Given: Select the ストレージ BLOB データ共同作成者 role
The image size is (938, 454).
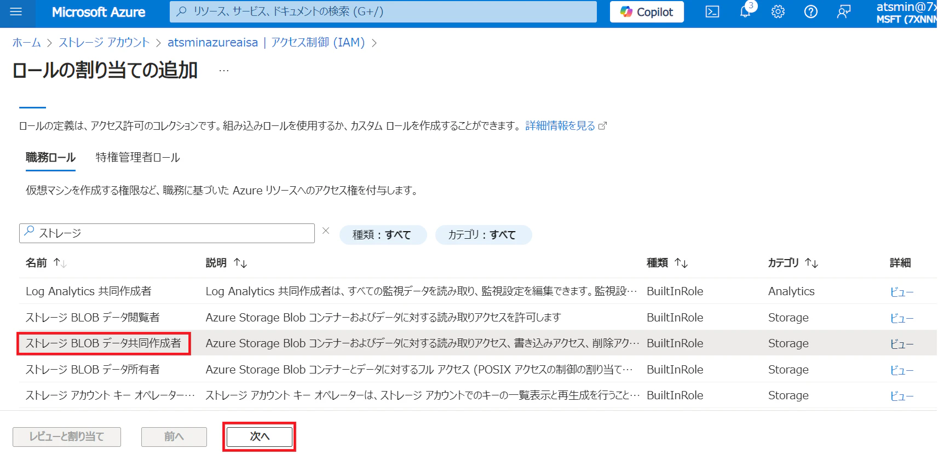Looking at the screenshot, I should tap(103, 343).
